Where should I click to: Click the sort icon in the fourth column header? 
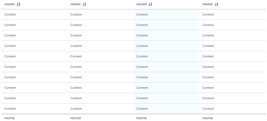coord(216,4)
